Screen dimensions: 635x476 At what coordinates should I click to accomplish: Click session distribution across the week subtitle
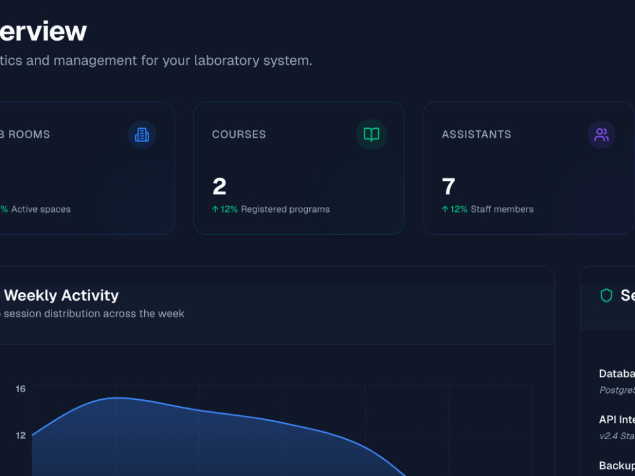coord(94,314)
